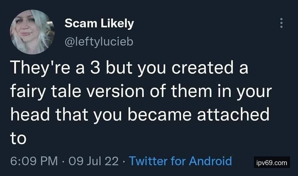Open the "Twitter for Android" source link
The height and width of the screenshot is (176, 298).
click(x=180, y=161)
